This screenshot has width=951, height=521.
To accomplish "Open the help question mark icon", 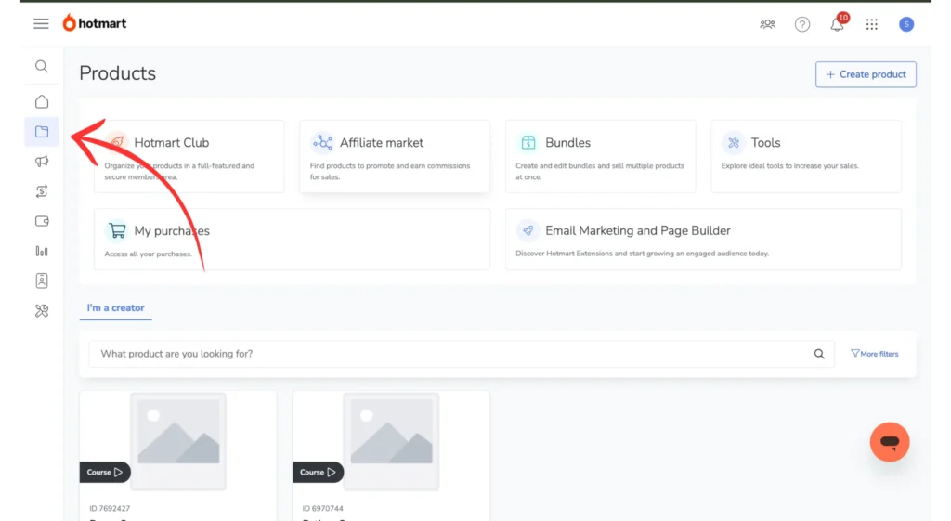I will coord(801,24).
